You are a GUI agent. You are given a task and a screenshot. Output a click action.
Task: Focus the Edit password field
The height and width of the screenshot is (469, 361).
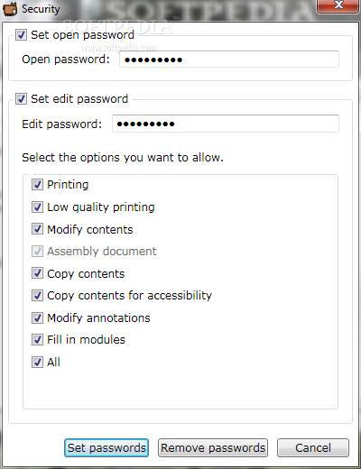226,124
